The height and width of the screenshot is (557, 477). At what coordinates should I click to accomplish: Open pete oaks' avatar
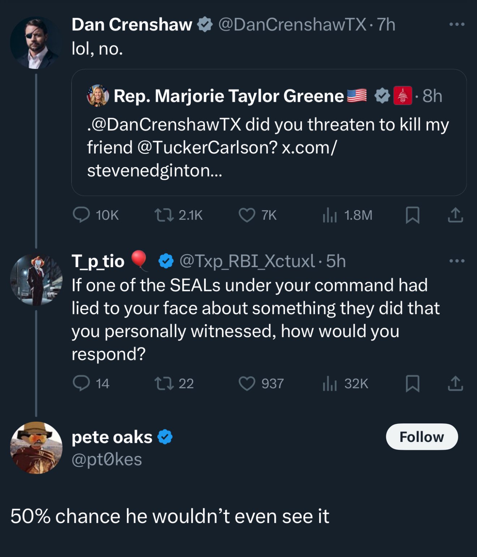coord(36,448)
